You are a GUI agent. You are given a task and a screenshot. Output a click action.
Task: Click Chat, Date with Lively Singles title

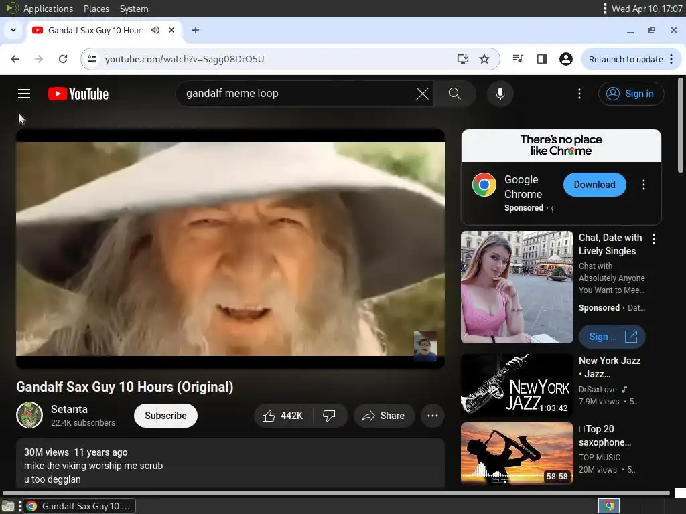(610, 244)
